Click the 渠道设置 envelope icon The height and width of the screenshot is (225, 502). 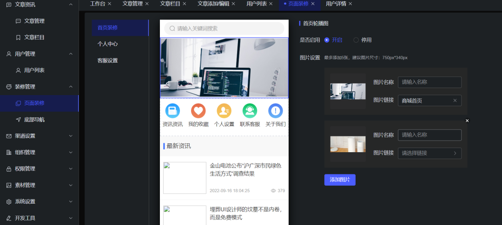click(x=9, y=136)
